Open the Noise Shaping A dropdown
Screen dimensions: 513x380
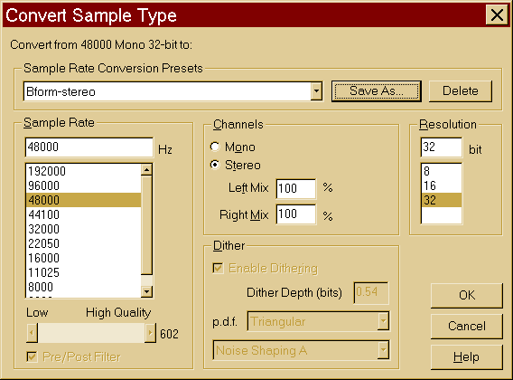(383, 350)
